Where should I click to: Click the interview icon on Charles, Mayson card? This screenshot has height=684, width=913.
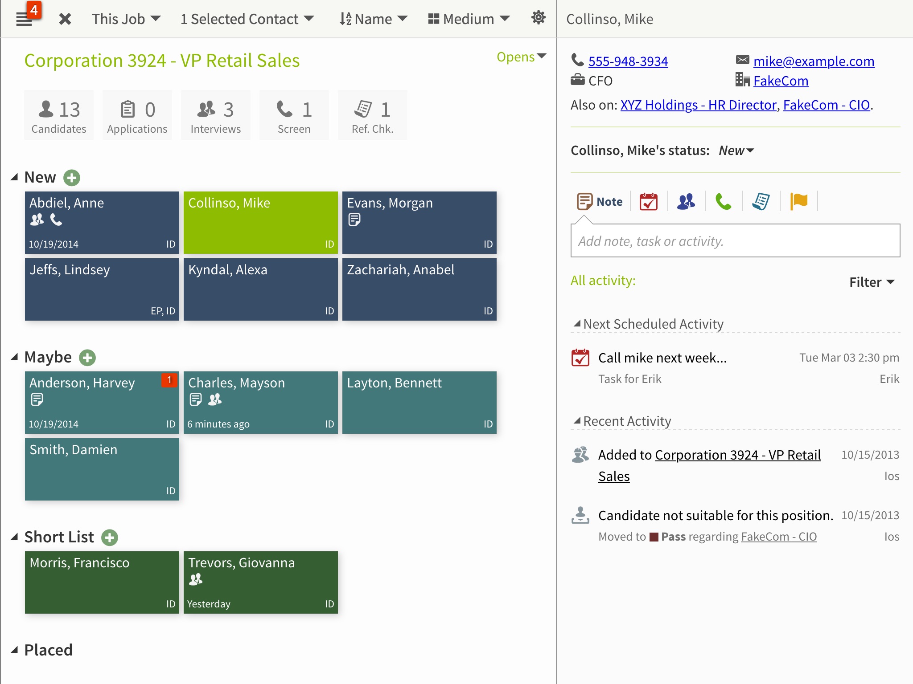(215, 399)
